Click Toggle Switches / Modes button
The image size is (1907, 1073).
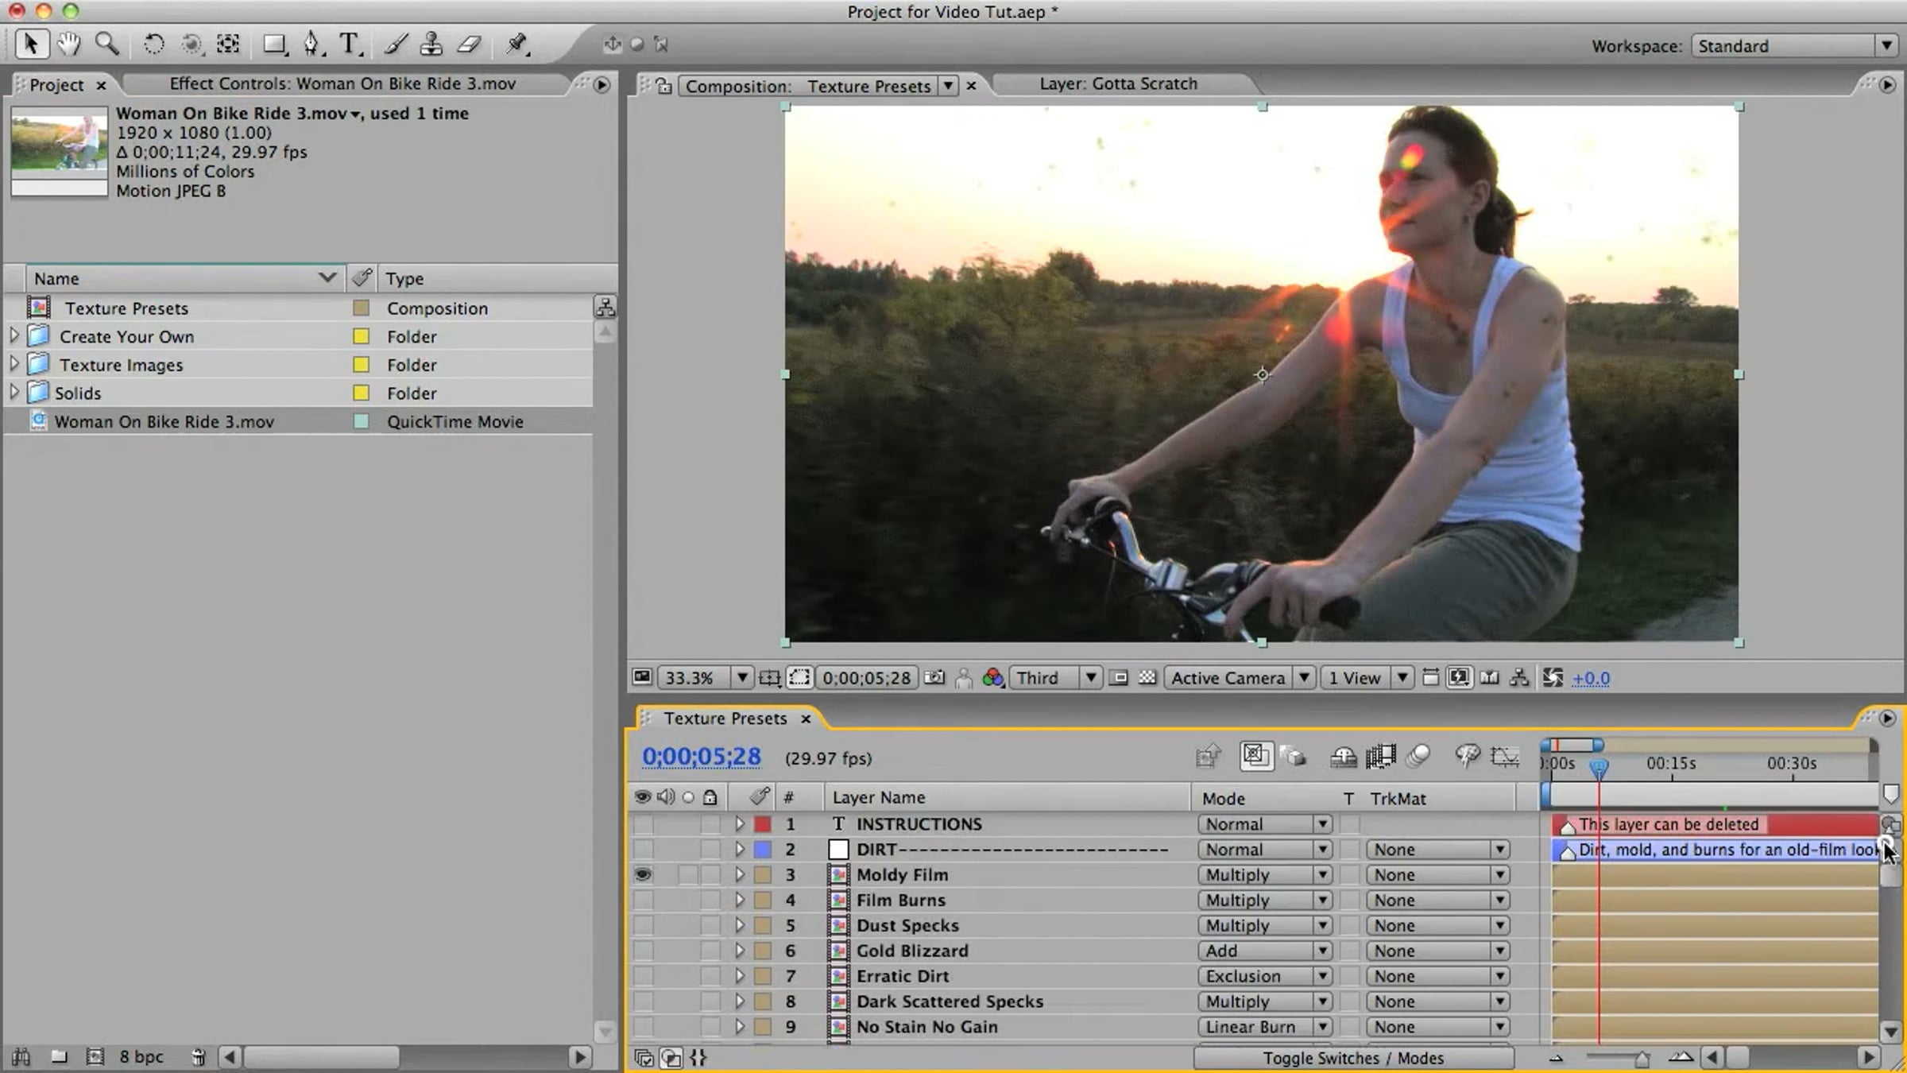(x=1352, y=1059)
